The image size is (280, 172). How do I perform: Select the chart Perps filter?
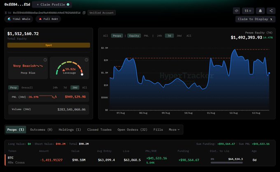click(x=117, y=36)
